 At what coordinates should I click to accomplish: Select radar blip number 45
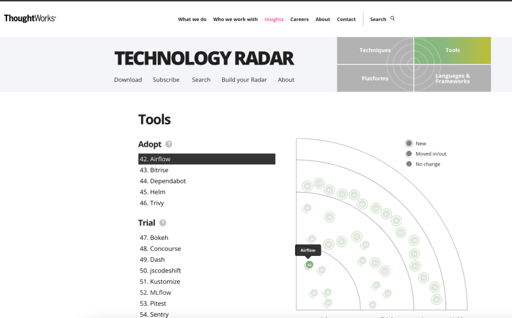pyautogui.click(x=328, y=292)
